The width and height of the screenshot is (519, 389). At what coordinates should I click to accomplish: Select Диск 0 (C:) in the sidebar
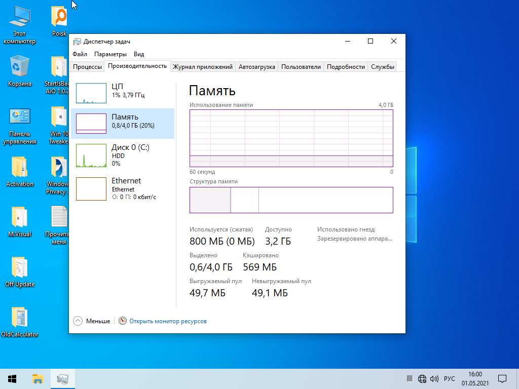pos(123,155)
